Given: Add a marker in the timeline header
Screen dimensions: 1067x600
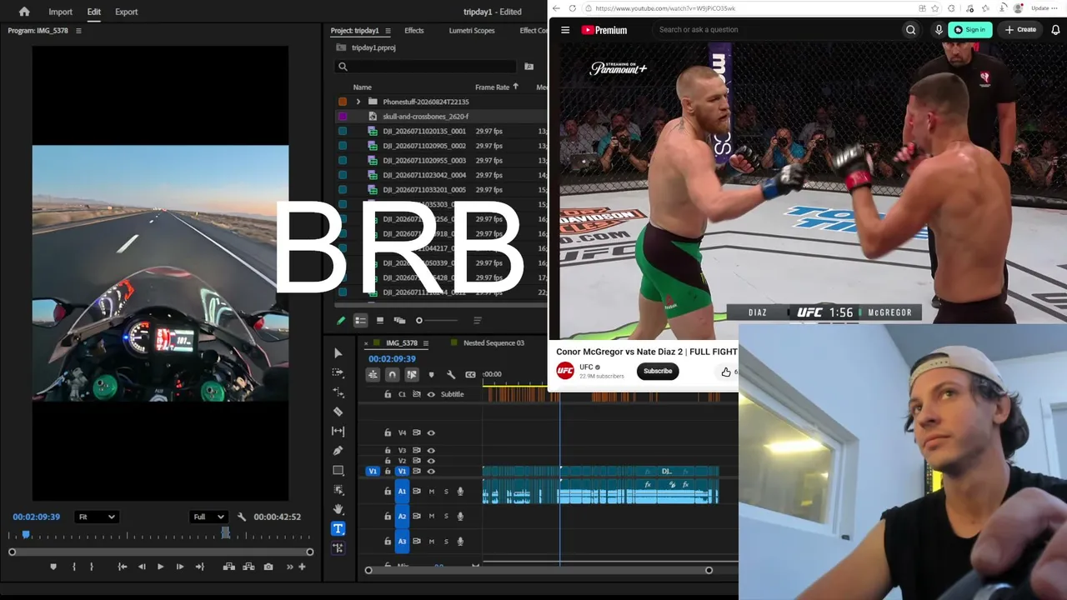Looking at the screenshot, I should click(x=431, y=375).
